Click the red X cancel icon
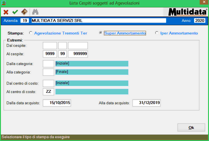 (6, 12)
